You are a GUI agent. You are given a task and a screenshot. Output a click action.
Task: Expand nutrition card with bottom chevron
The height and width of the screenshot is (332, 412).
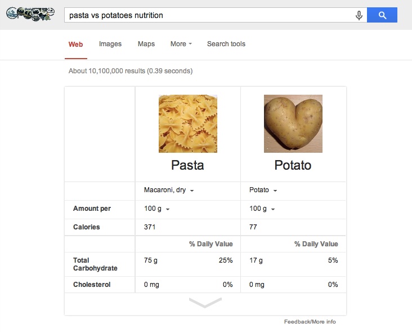click(x=205, y=303)
